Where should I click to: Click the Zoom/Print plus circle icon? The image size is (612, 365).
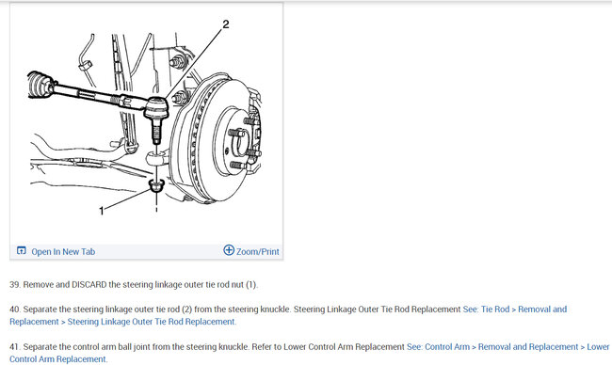[x=229, y=250]
